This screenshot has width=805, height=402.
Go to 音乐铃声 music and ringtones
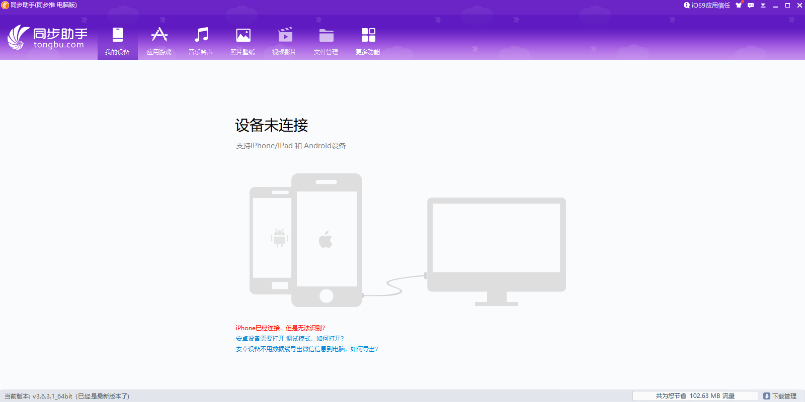[201, 41]
